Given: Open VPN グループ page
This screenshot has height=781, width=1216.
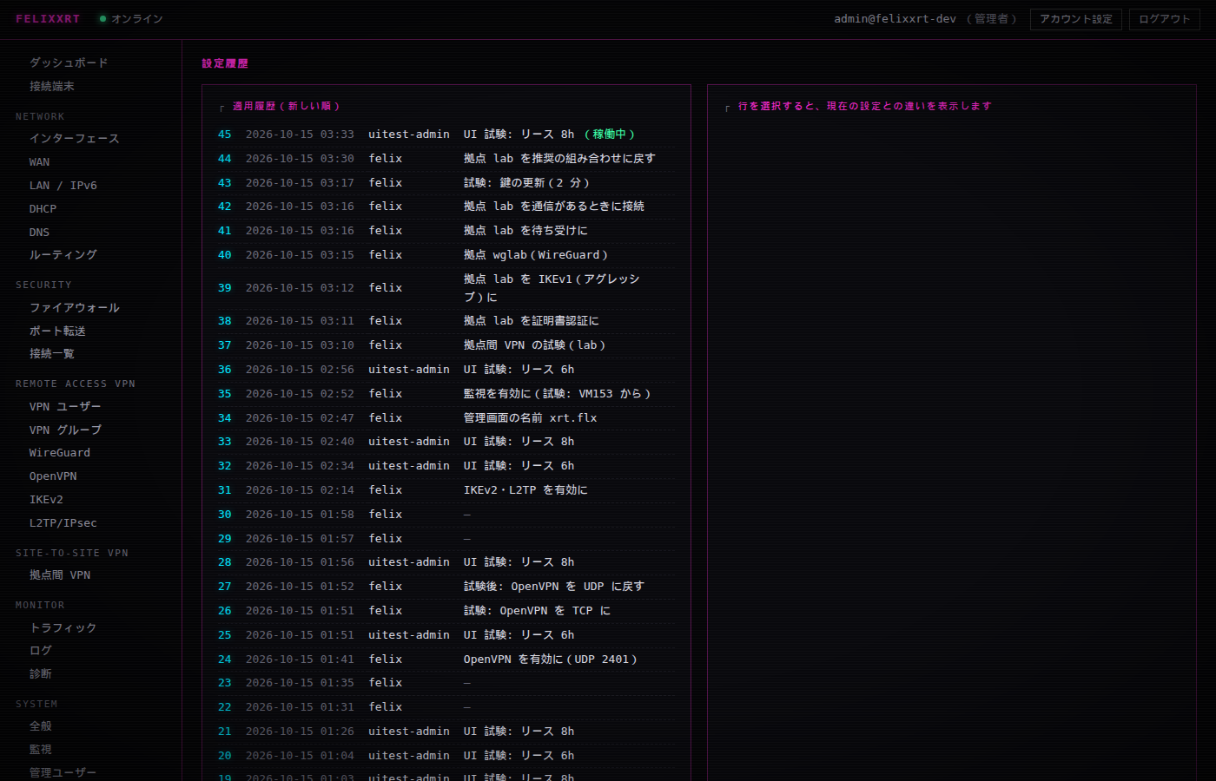Looking at the screenshot, I should tap(65, 430).
